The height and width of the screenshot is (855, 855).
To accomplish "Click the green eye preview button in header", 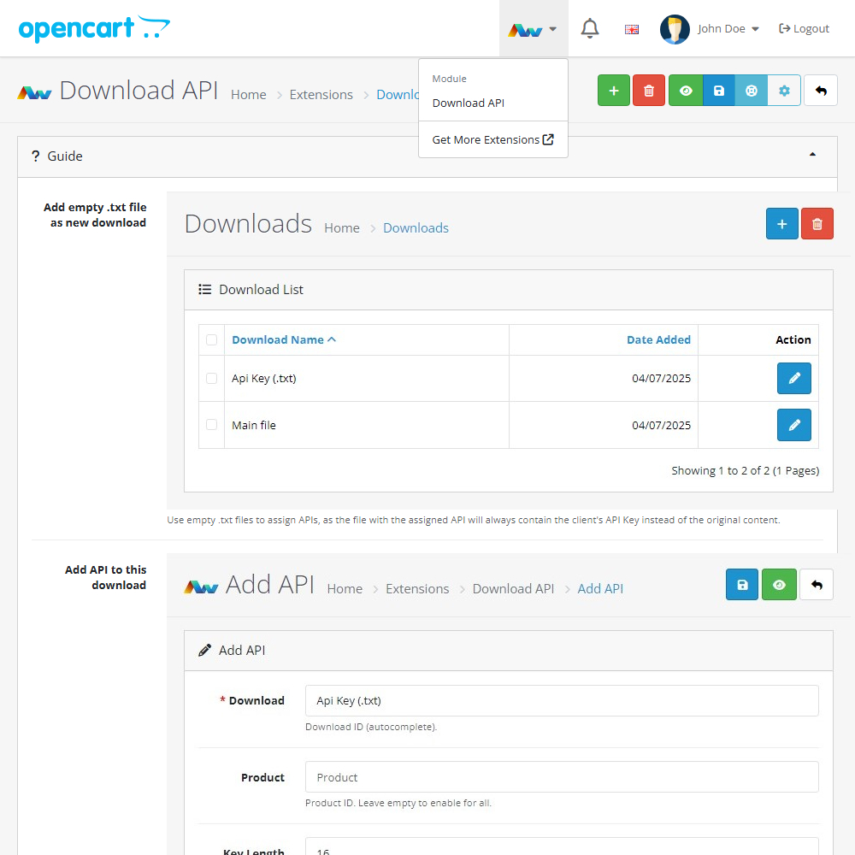I will [x=686, y=91].
